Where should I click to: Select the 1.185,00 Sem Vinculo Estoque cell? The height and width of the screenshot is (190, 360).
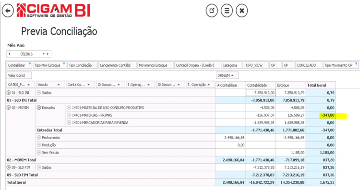click(x=291, y=153)
